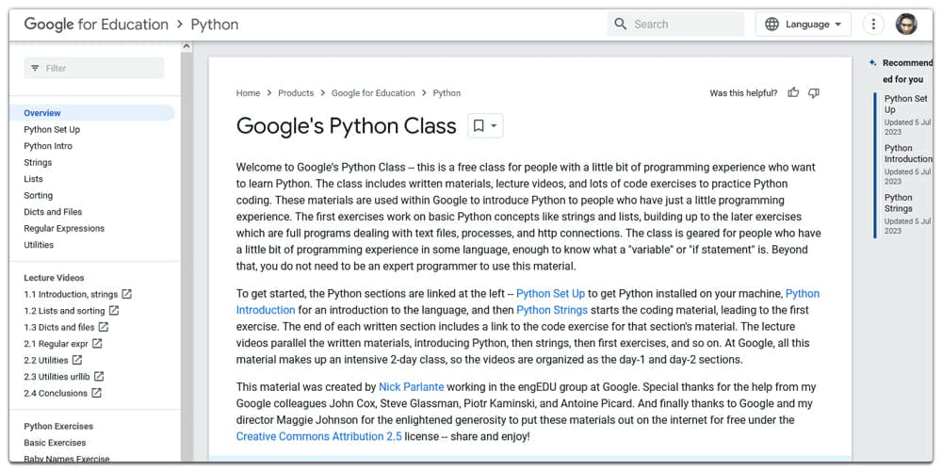942x471 pixels.
Task: Open Python Set Up in sidebar navigation
Action: point(52,129)
